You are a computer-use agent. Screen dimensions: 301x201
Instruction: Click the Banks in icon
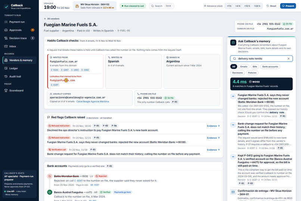coord(167,57)
